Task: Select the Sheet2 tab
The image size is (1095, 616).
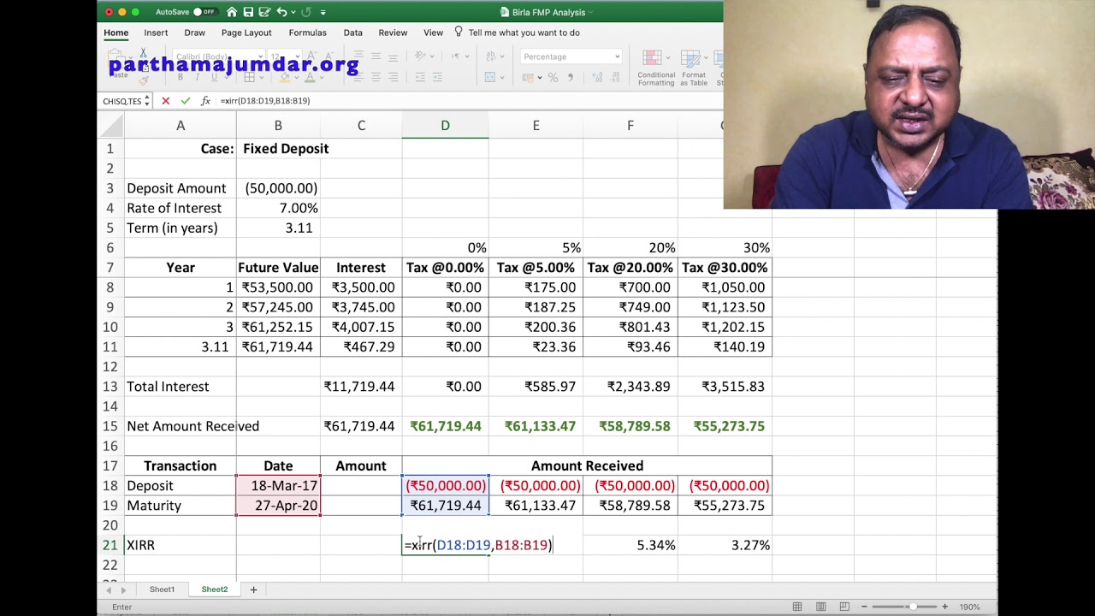Action: (214, 589)
